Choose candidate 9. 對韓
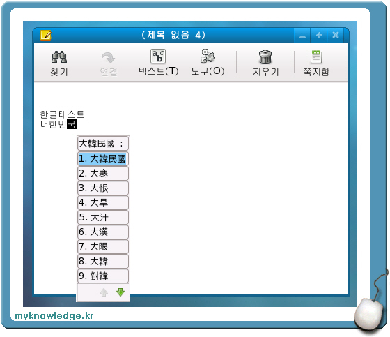The height and width of the screenshot is (337, 390). (x=103, y=276)
